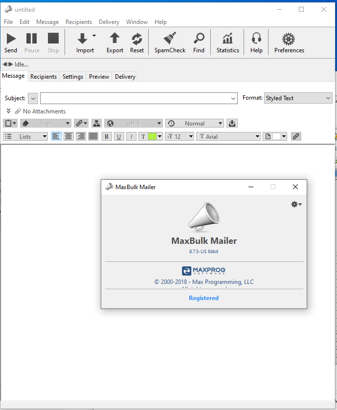Image resolution: width=337 pixels, height=410 pixels.
Task: Click the Send toolbar button
Action: pos(11,43)
